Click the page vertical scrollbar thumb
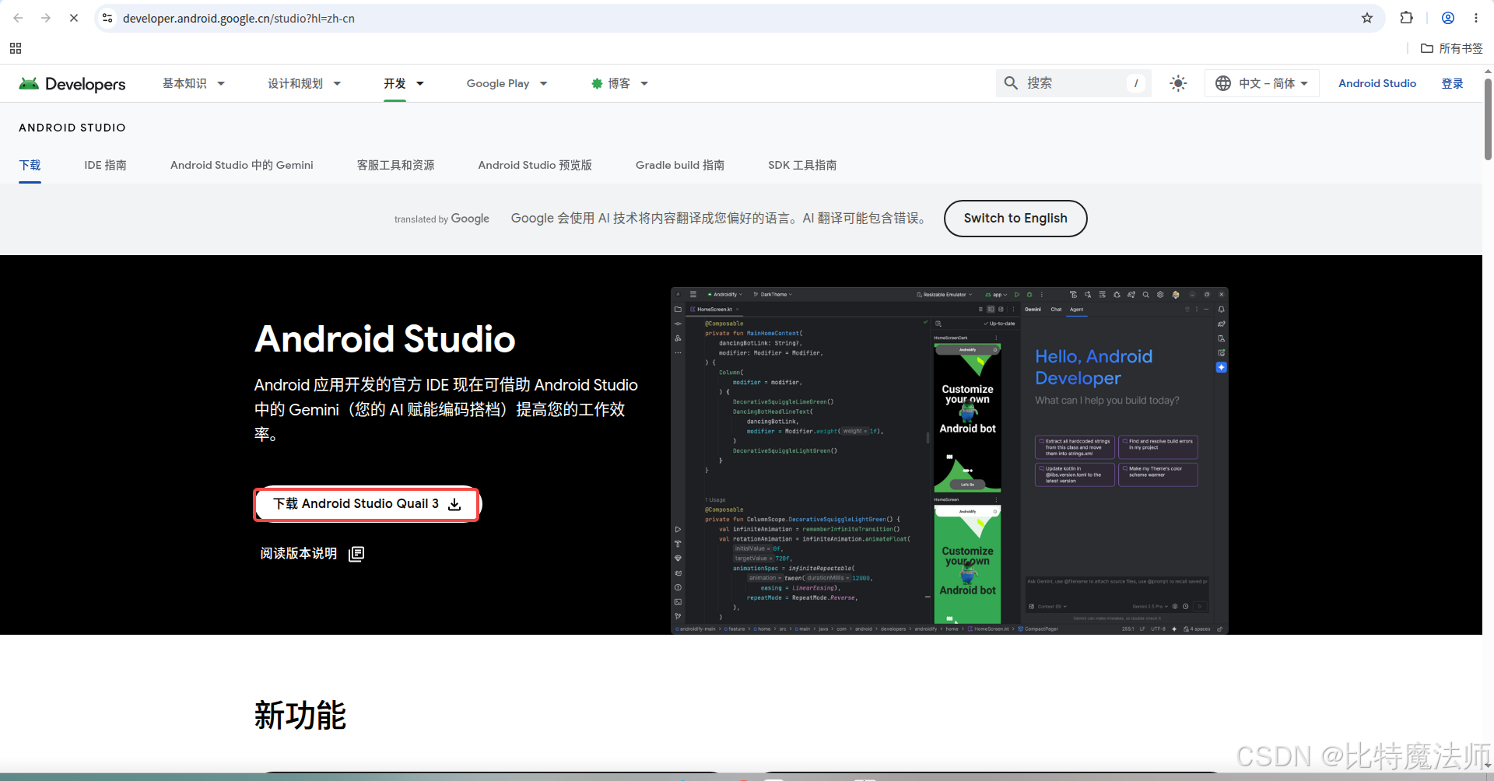Screen dimensions: 1494x781 pos(1488,118)
